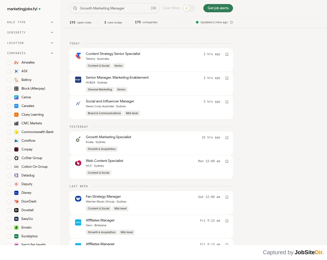Click the Senior tag on the HUB24 job
Viewport: 327px width, 260px height.
click(x=121, y=89)
